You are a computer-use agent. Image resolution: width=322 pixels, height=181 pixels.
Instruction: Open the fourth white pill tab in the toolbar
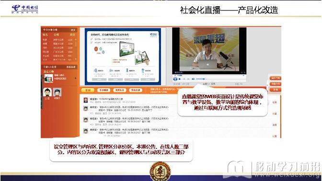[x=136, y=90]
